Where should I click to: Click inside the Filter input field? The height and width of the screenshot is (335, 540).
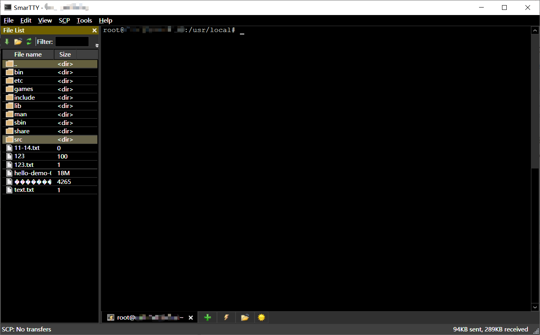(x=72, y=42)
